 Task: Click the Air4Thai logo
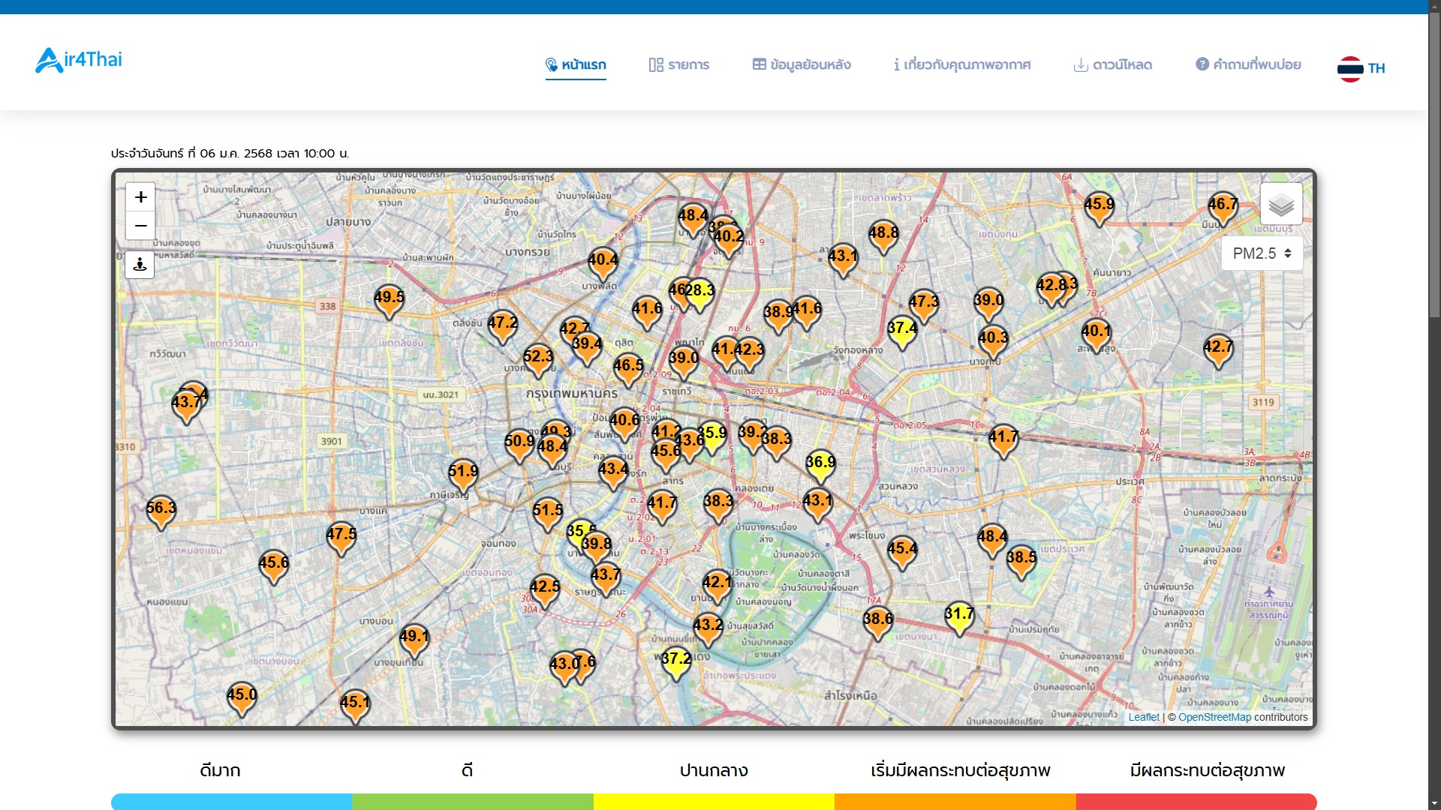(79, 60)
